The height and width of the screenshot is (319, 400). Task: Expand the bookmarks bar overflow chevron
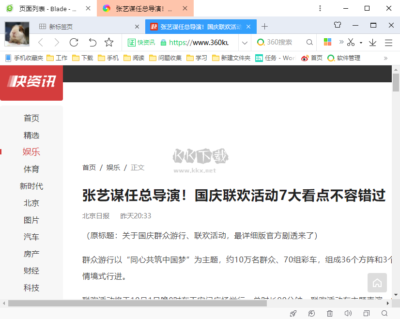click(385, 58)
